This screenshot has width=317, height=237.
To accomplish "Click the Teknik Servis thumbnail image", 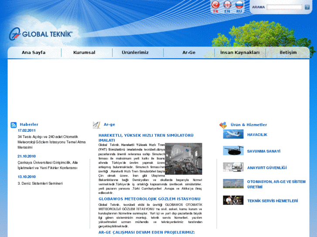I will pyautogui.click(x=233, y=200).
